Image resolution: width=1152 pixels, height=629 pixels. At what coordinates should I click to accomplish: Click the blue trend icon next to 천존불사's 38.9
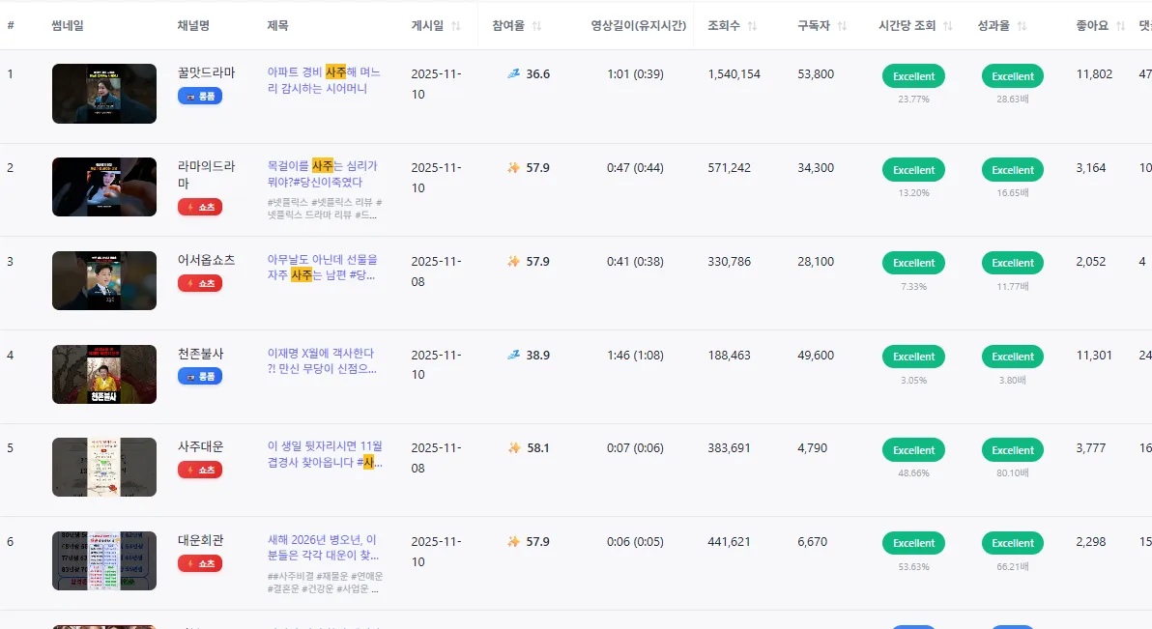tap(515, 355)
